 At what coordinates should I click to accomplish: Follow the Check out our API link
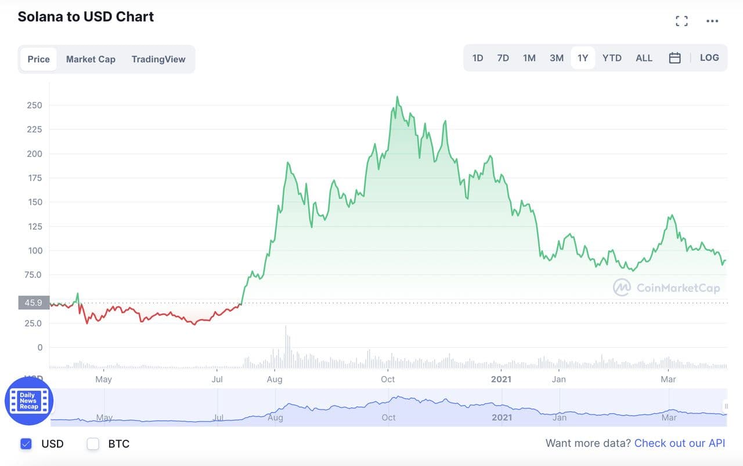680,443
